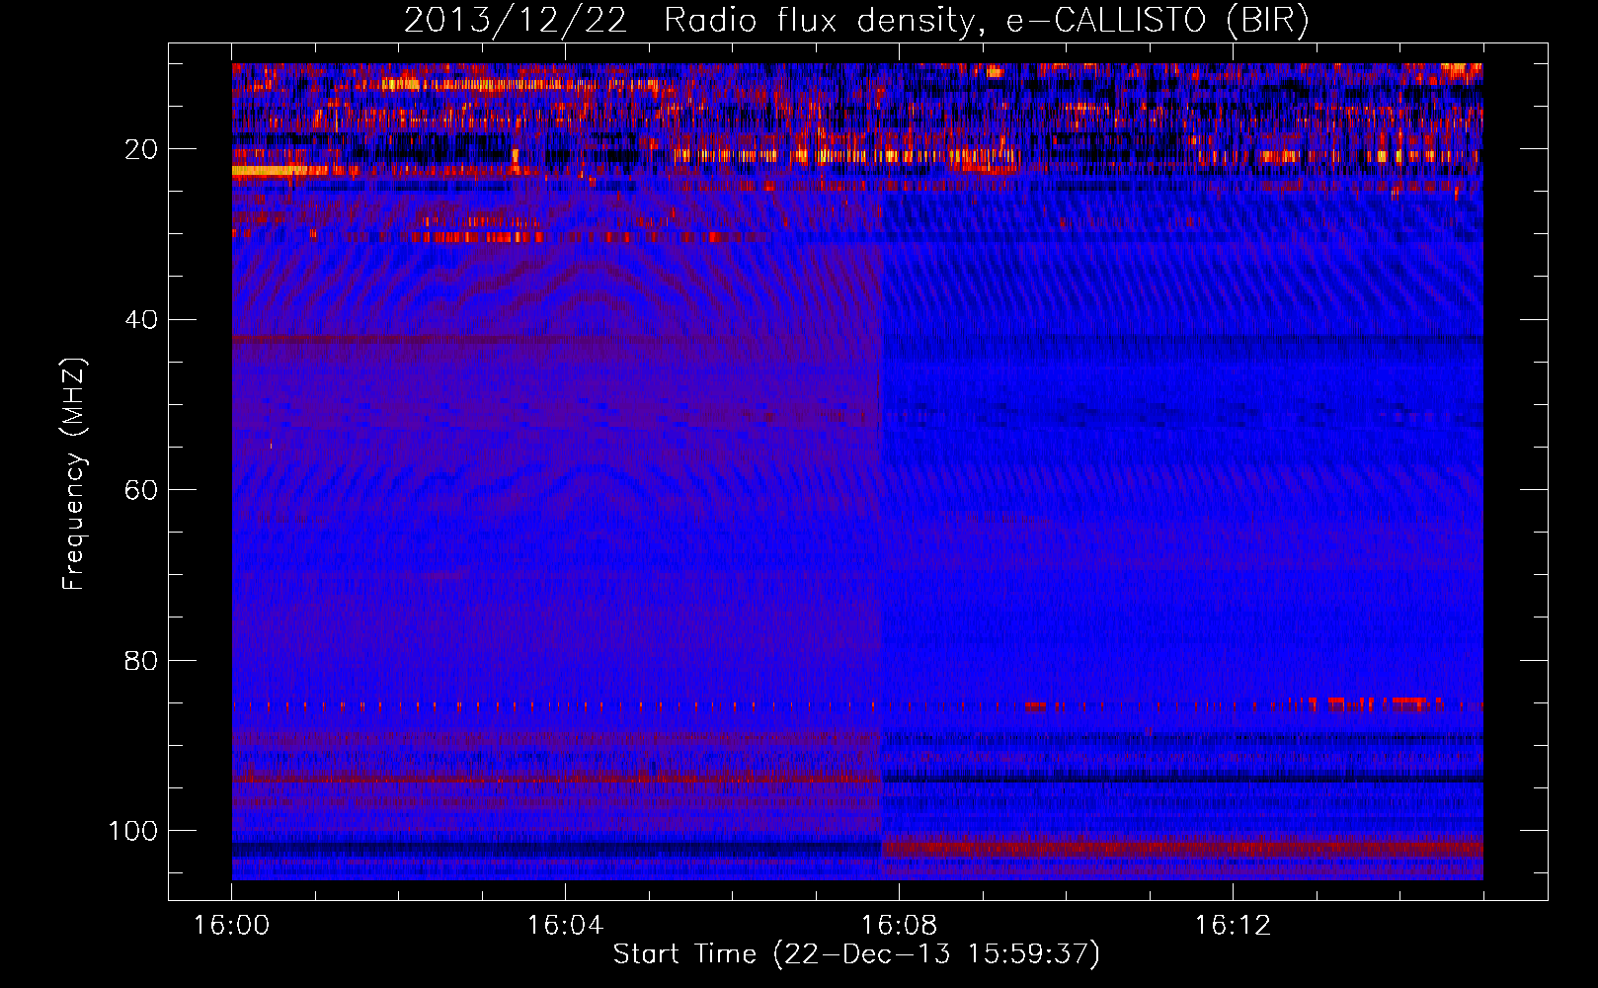Click the 'Frequency (MHZ)' axis label

[74, 473]
